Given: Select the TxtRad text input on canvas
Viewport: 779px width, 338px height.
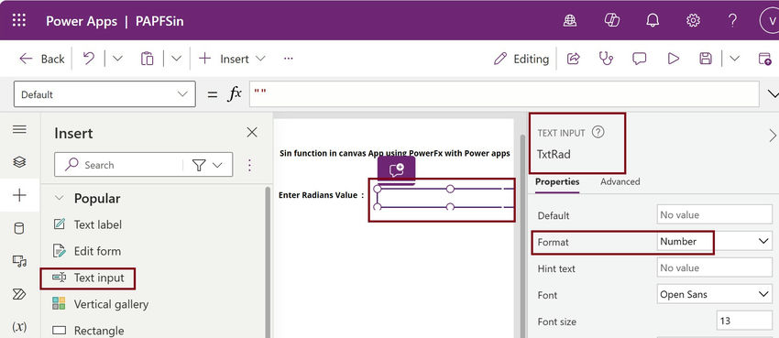Looking at the screenshot, I should click(x=445, y=198).
